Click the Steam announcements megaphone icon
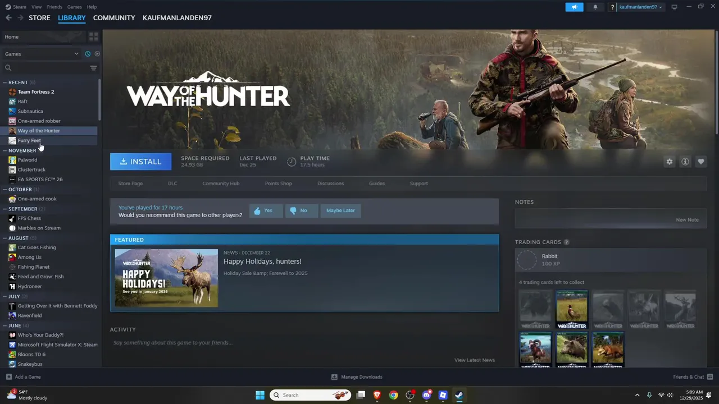Screen dimensions: 719x404 click(x=574, y=7)
